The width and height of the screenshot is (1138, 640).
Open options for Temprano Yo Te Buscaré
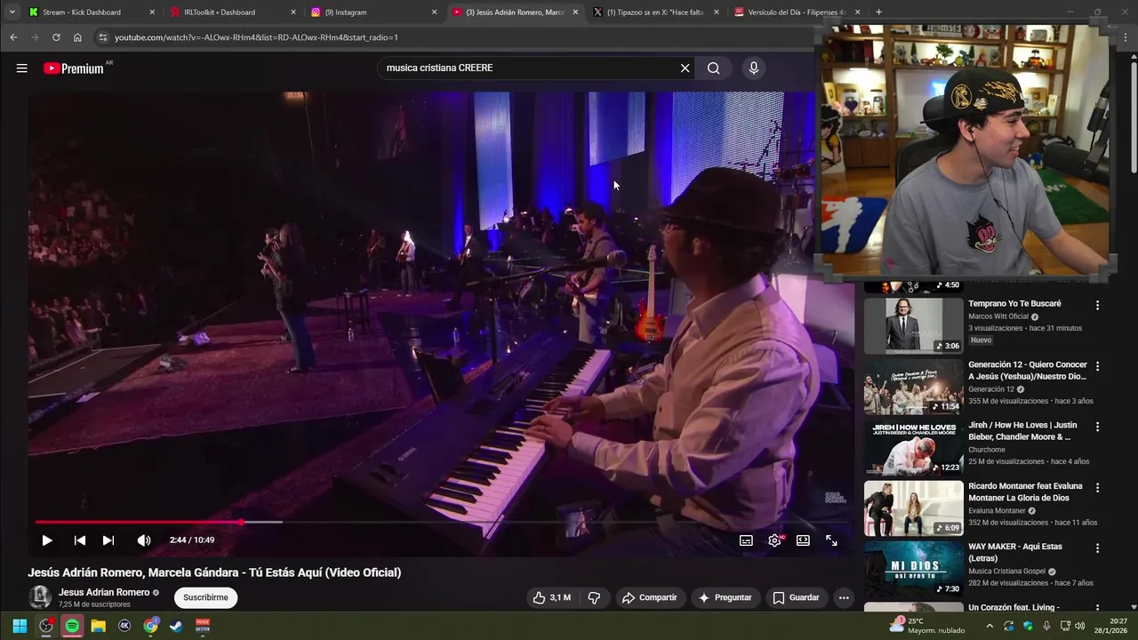coord(1097,305)
